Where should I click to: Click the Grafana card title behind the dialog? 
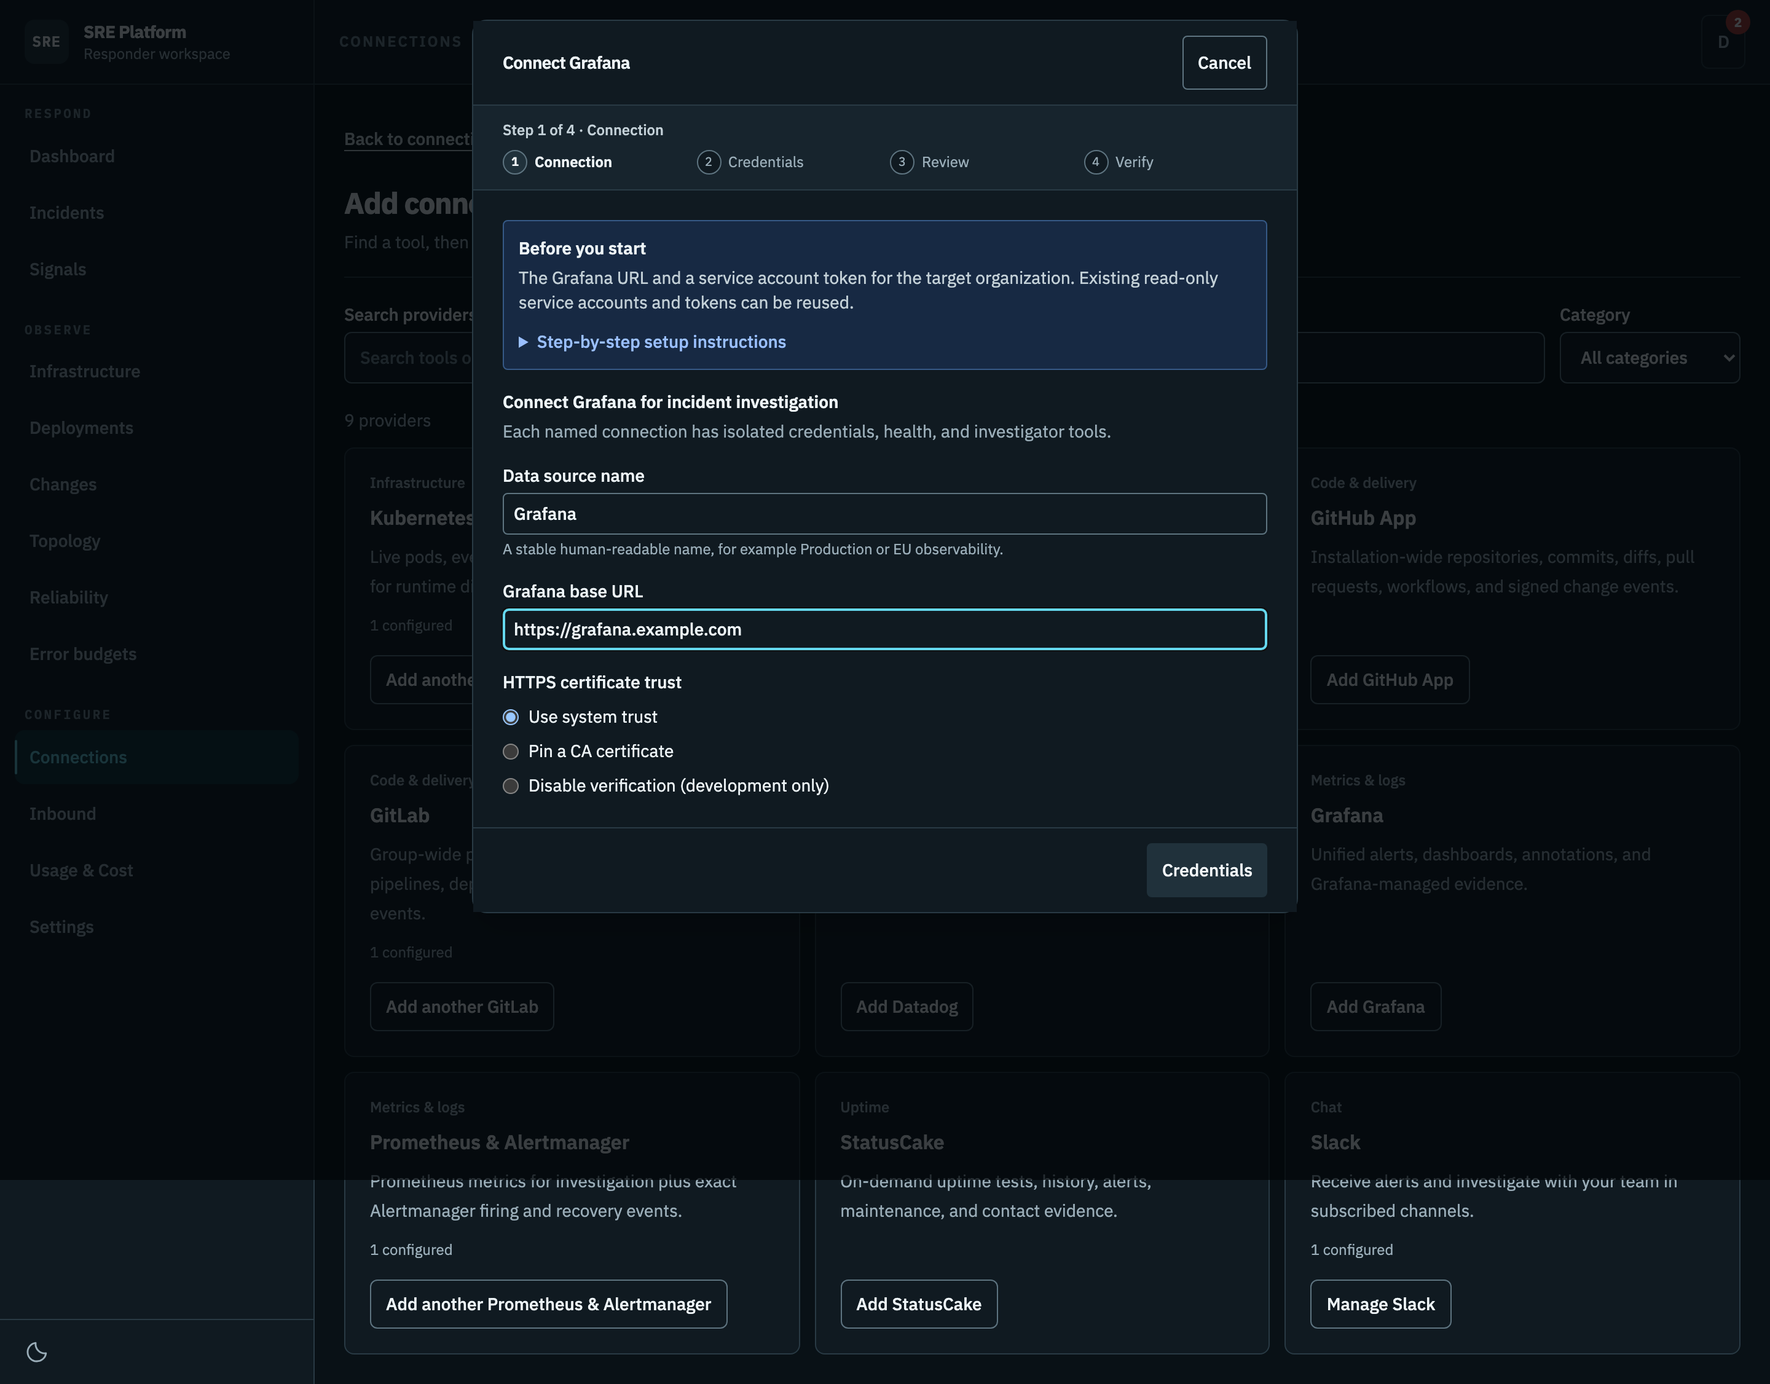pyautogui.click(x=1347, y=816)
